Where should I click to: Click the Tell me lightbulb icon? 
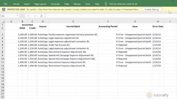106,4
